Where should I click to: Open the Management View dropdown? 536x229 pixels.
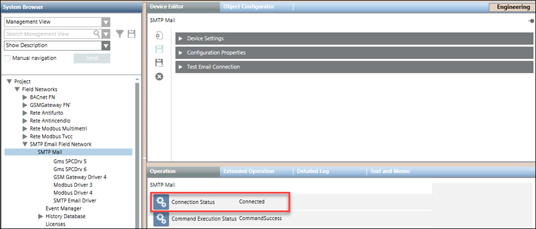[x=106, y=22]
